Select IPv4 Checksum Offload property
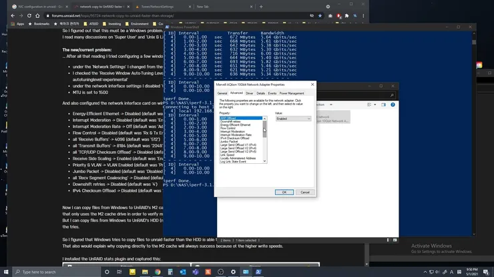The width and height of the screenshot is (494, 277). click(241, 138)
